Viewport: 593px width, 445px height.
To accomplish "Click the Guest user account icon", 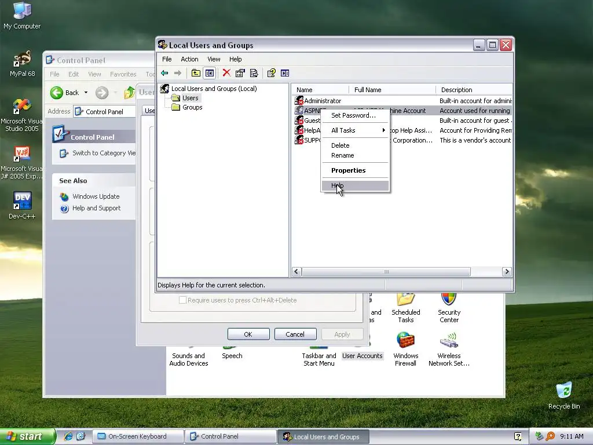I will tap(299, 121).
